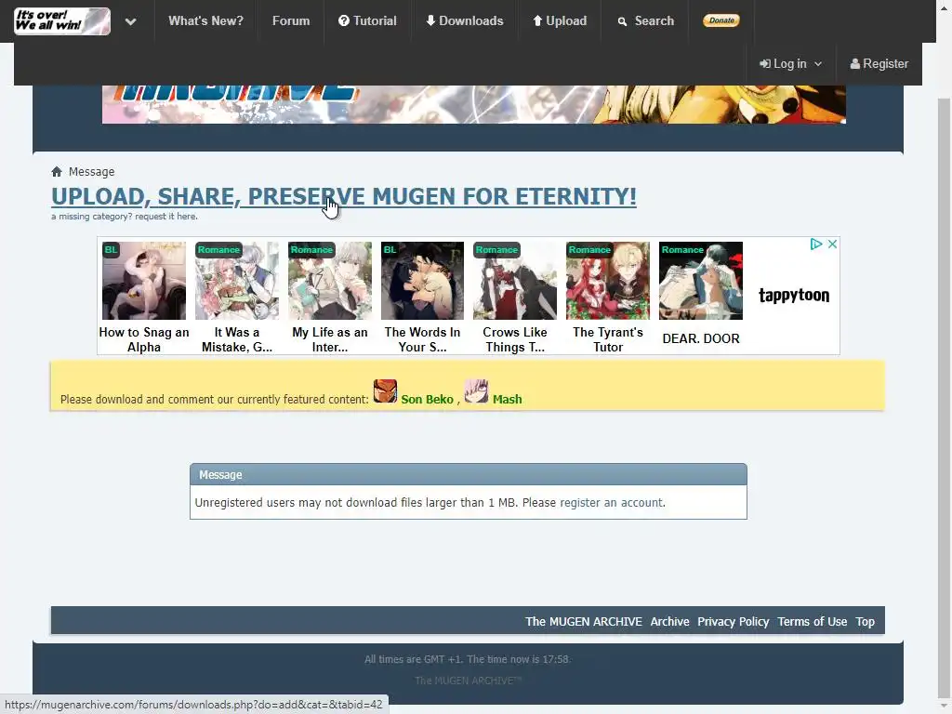Click the tappytoon ad logo
The image size is (952, 714).
click(x=794, y=296)
